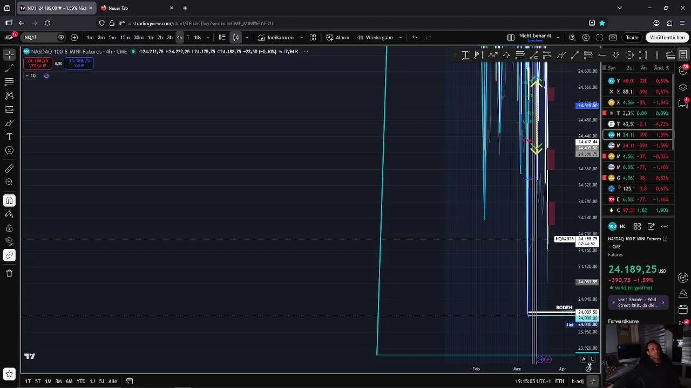The height and width of the screenshot is (388, 691).
Task: Expand the Nicht benannt layout dropdown
Action: point(558,37)
